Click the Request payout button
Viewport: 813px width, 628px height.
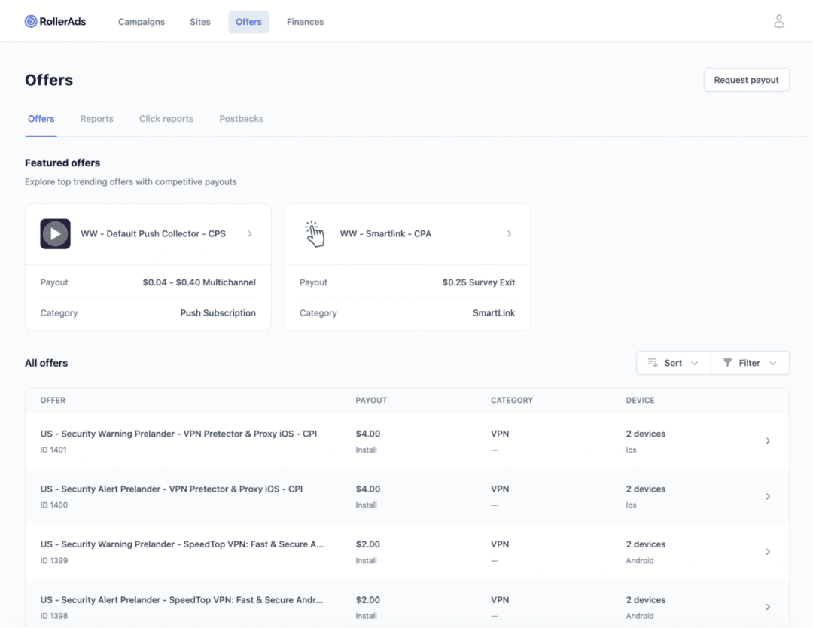[x=746, y=80]
